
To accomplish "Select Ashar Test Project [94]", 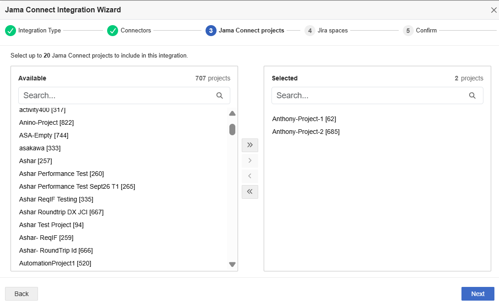I will [52, 225].
